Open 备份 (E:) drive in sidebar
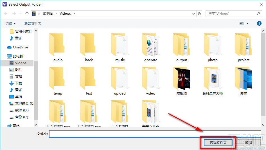 pos(19,117)
